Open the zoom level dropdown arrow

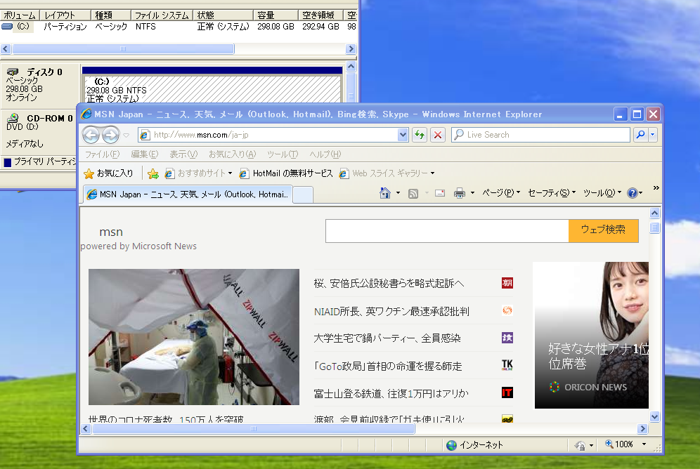click(x=644, y=444)
